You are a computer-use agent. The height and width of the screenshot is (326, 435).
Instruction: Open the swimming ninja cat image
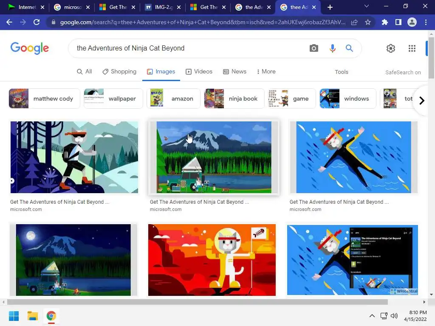(353, 157)
